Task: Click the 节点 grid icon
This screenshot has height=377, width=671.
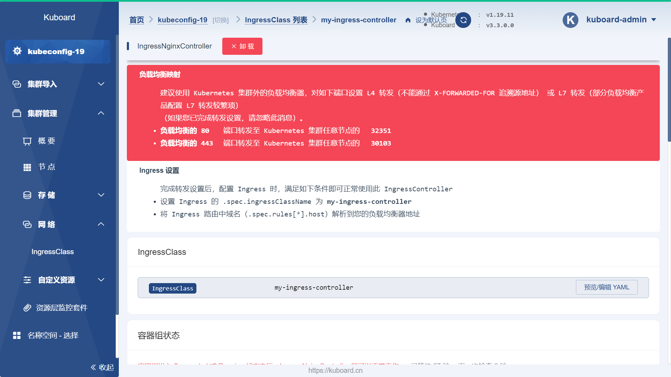Action: 27,167
